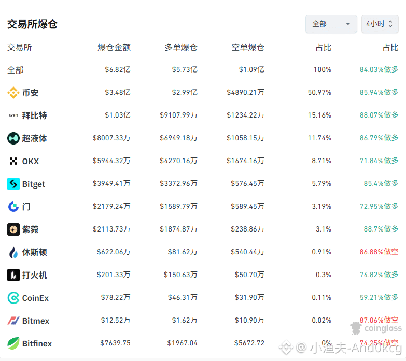Click the Bitfinex leaf logo icon
The height and width of the screenshot is (361, 406).
tap(13, 343)
